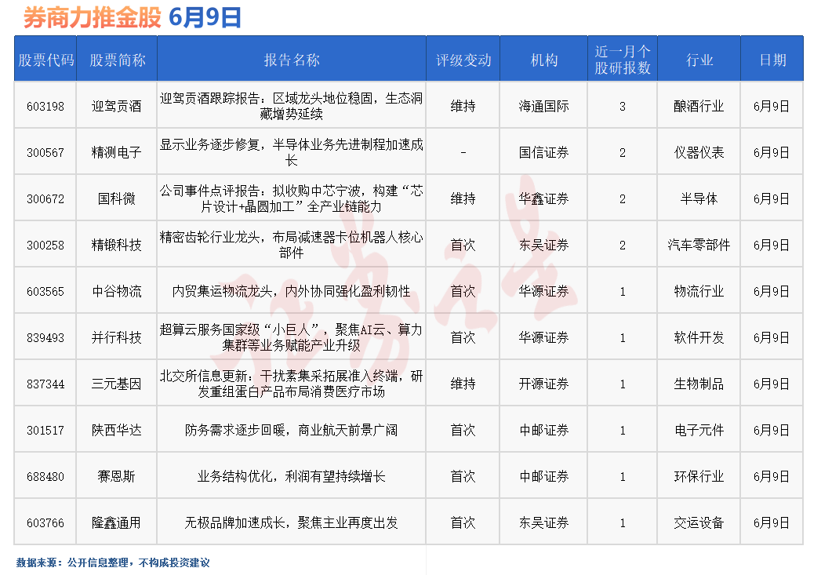
Task: Select stock code 300567
Action: [x=45, y=152]
